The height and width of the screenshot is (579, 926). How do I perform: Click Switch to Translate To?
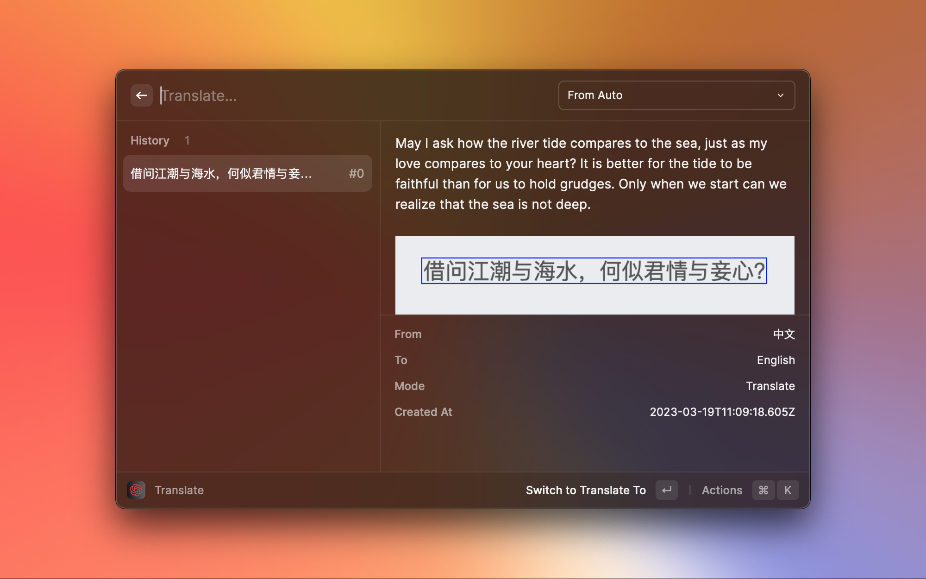click(585, 490)
